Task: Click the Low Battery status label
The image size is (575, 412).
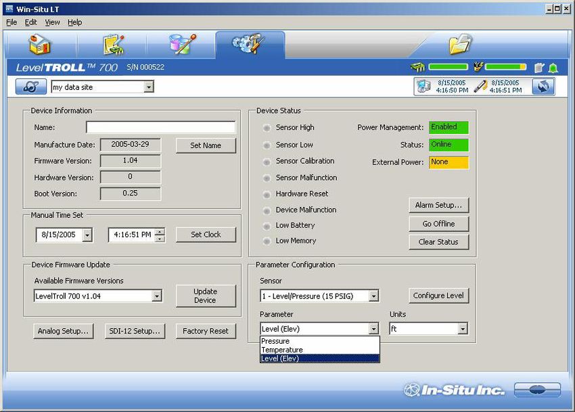Action: click(x=295, y=225)
